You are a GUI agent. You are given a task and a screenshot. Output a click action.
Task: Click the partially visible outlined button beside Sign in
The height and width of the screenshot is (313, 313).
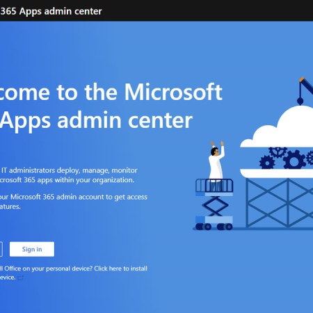click(1, 249)
